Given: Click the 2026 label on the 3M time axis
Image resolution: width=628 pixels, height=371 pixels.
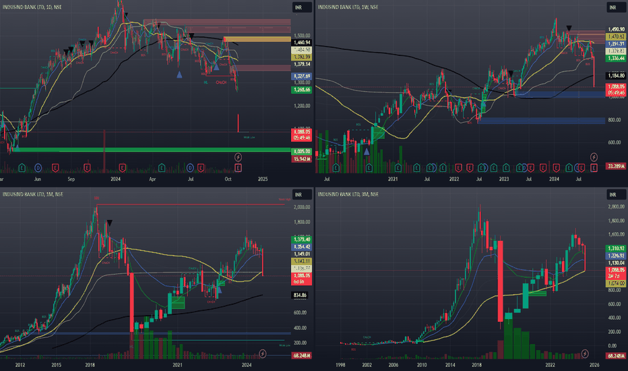Looking at the screenshot, I should [x=594, y=364].
